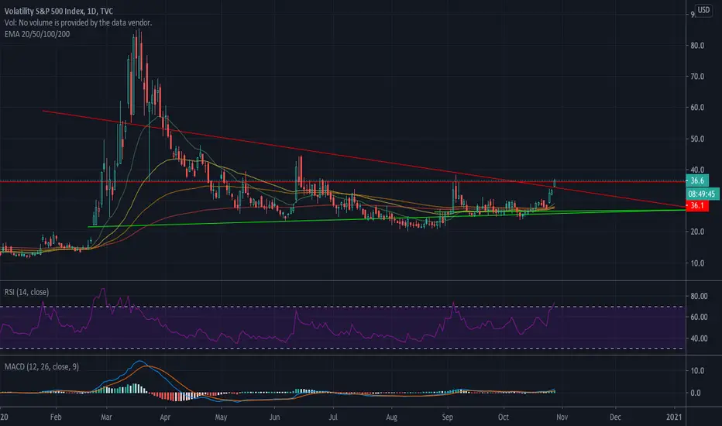The image size is (722, 426).
Task: Select the EMA 20/50/100/200 indicator label
Action: [x=37, y=34]
